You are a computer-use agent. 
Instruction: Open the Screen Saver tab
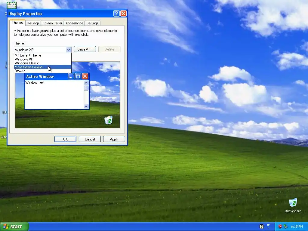52,23
